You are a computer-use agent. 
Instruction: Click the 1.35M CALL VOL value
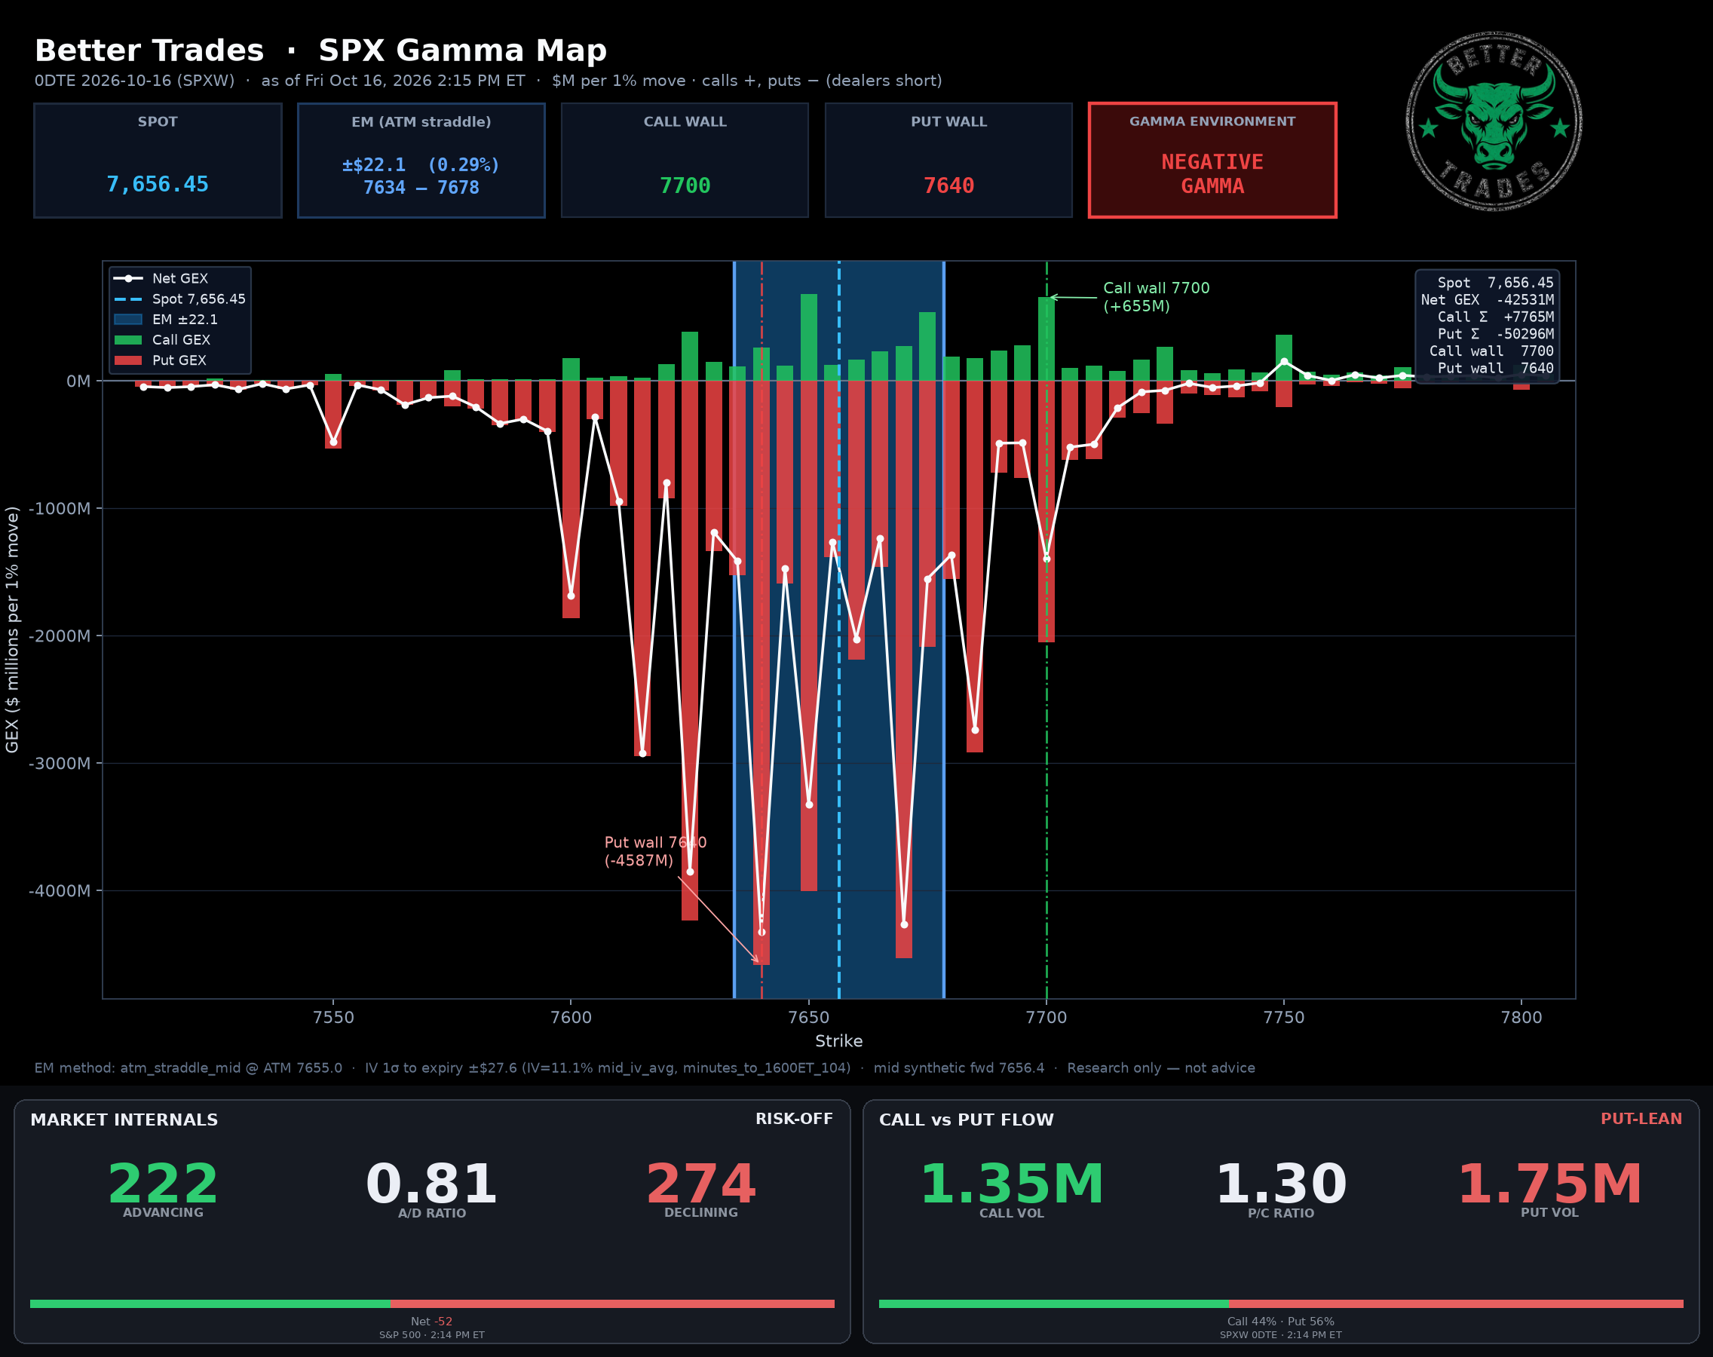point(1011,1184)
